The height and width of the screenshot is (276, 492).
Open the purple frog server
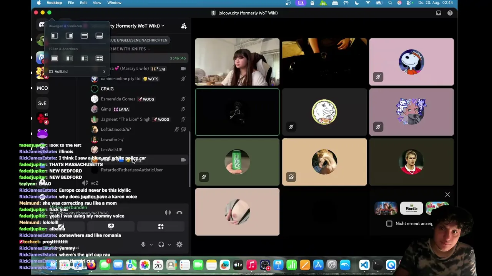tap(42, 133)
